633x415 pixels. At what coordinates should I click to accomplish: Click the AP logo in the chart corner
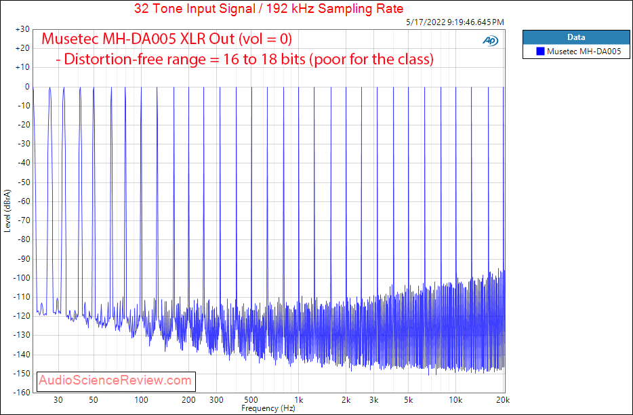491,41
